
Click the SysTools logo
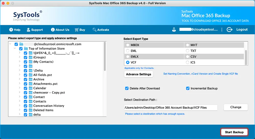pyautogui.click(x=28, y=16)
